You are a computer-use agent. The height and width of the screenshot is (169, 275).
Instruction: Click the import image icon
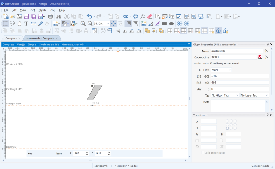click(144, 24)
